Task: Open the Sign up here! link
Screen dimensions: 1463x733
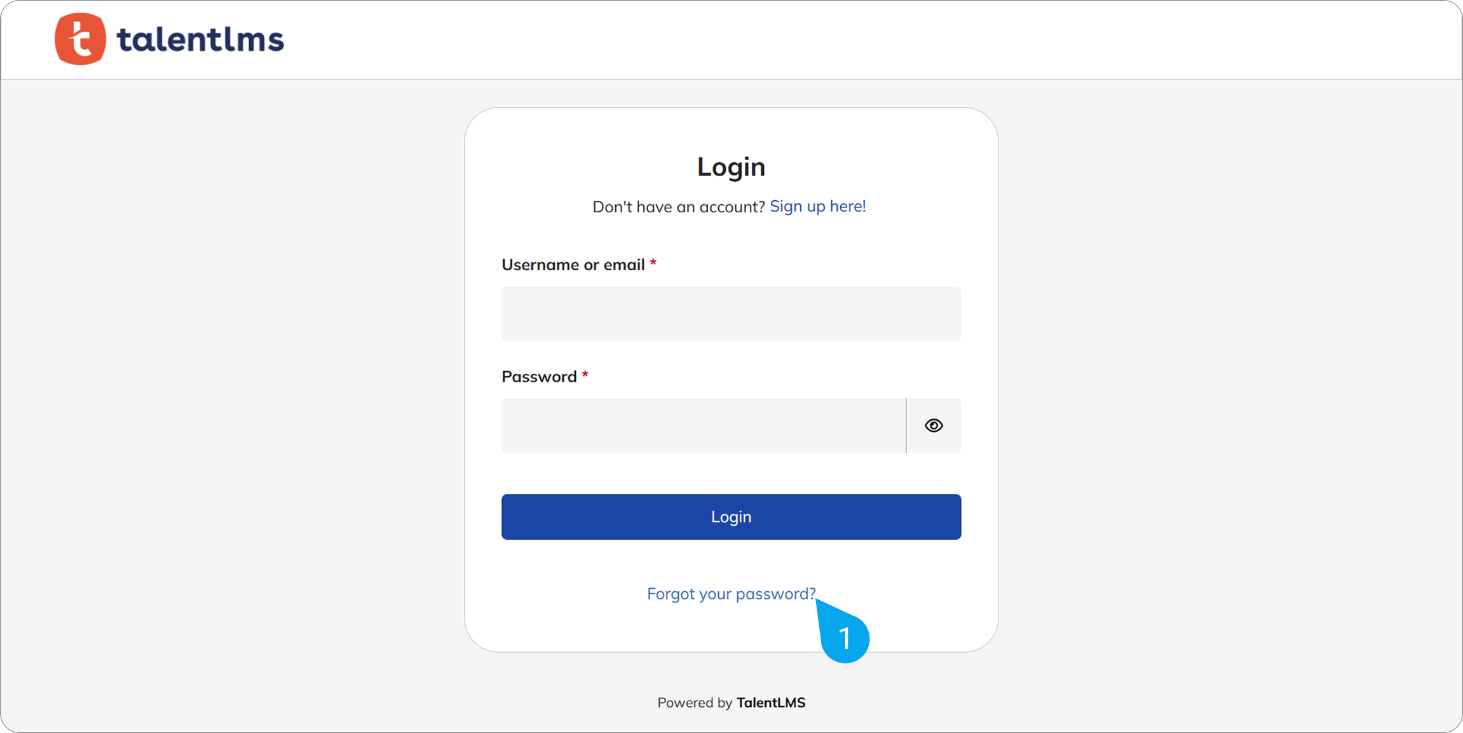Action: pyautogui.click(x=817, y=206)
